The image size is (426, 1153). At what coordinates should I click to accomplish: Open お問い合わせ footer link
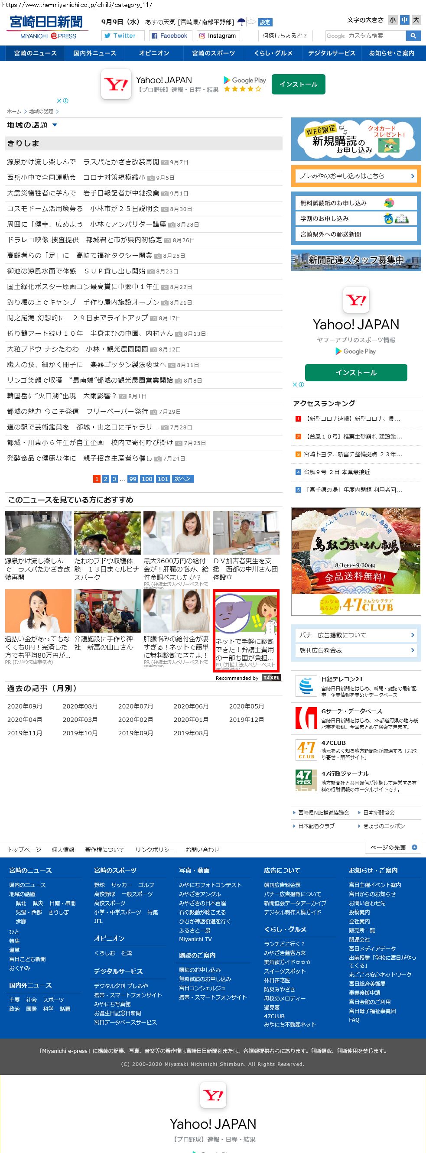click(x=203, y=850)
